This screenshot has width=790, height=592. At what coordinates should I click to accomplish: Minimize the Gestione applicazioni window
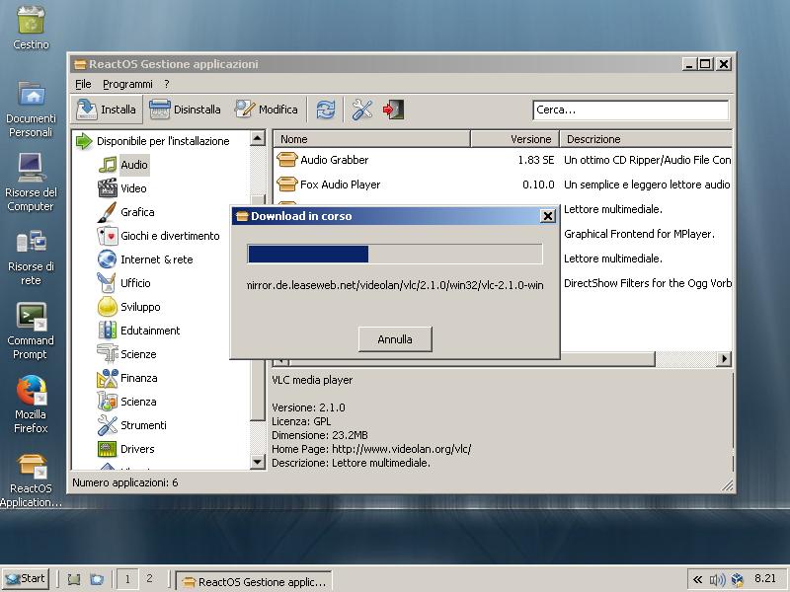point(689,64)
